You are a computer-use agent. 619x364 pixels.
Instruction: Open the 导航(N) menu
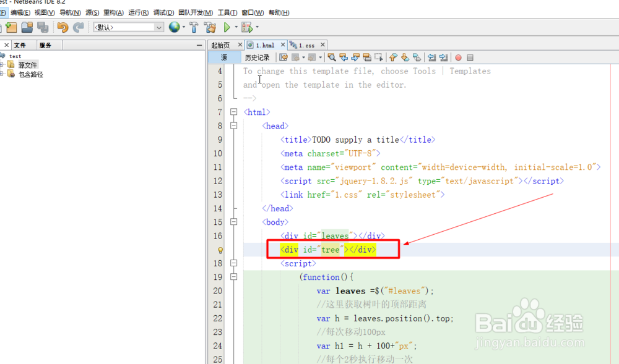pos(70,12)
